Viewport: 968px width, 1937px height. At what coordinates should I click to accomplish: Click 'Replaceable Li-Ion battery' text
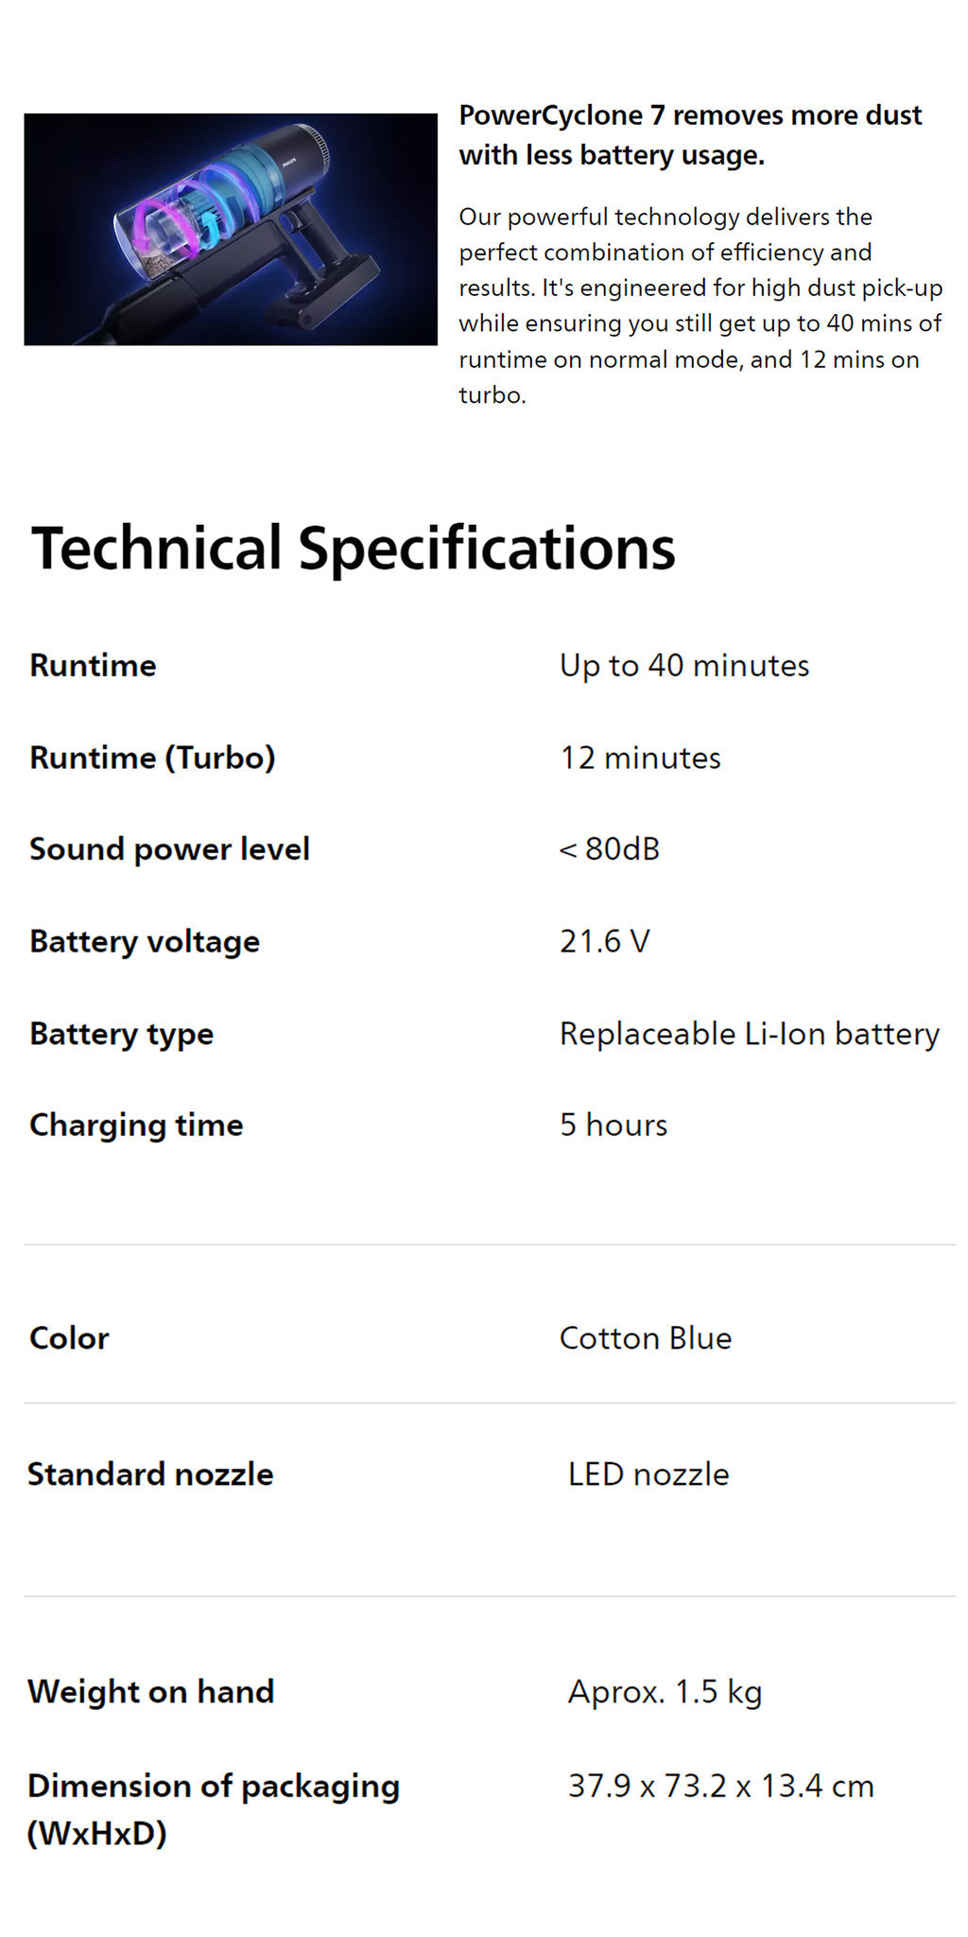749,1034
